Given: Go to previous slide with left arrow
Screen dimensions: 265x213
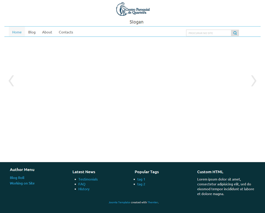Looking at the screenshot, I should (x=11, y=81).
